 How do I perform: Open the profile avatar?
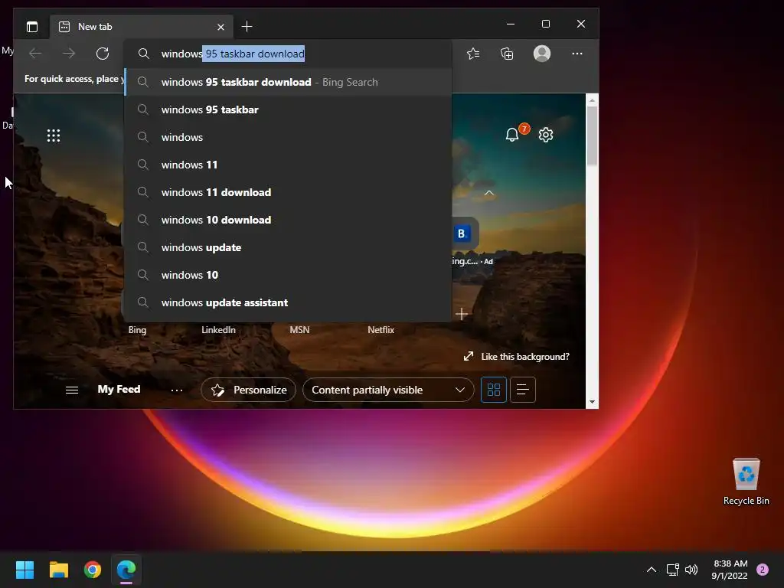point(542,54)
